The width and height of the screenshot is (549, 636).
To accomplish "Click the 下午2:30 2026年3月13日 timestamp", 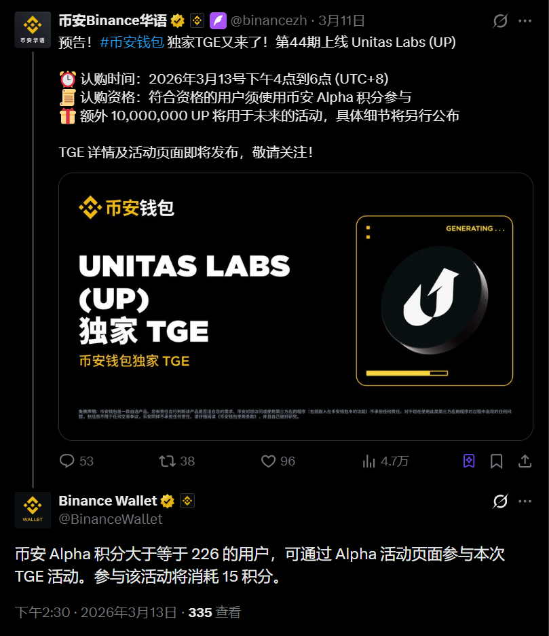I will (96, 612).
